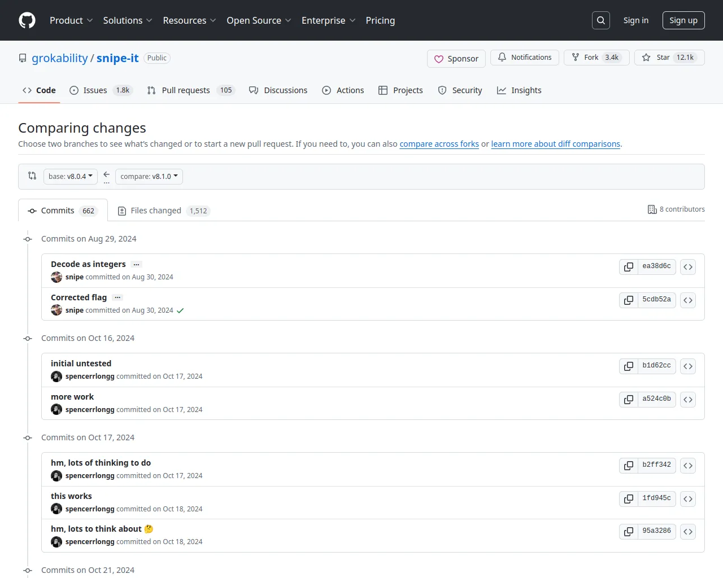Open compare across forks link
The height and width of the screenshot is (578, 723).
[x=439, y=144]
